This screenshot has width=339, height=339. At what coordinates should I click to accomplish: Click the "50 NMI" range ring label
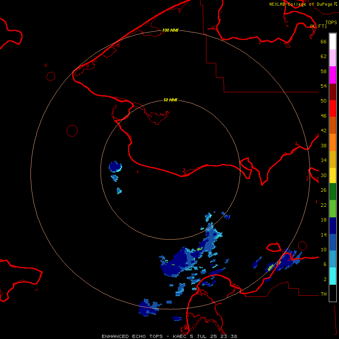[x=170, y=100]
